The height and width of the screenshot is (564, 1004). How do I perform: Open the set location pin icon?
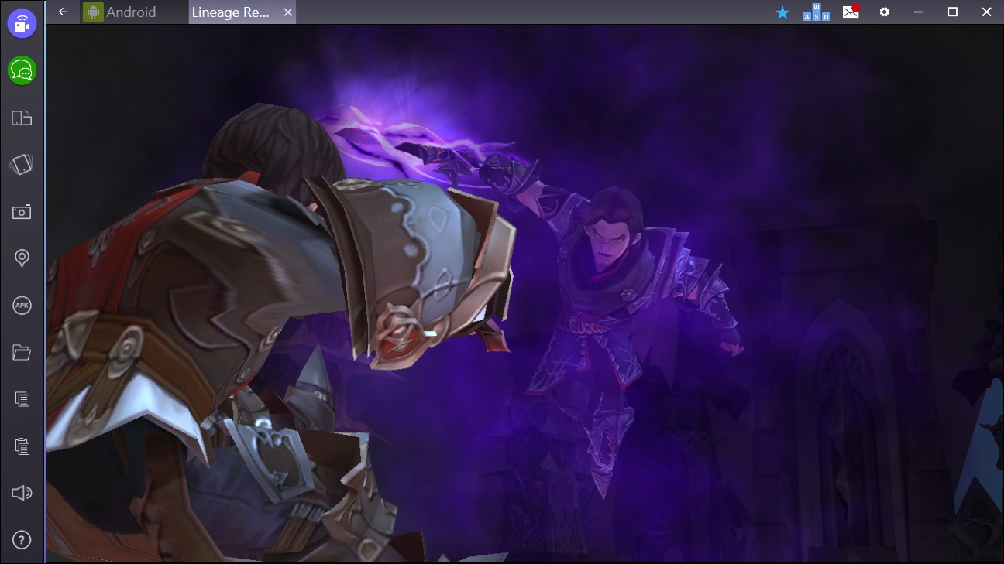click(22, 258)
